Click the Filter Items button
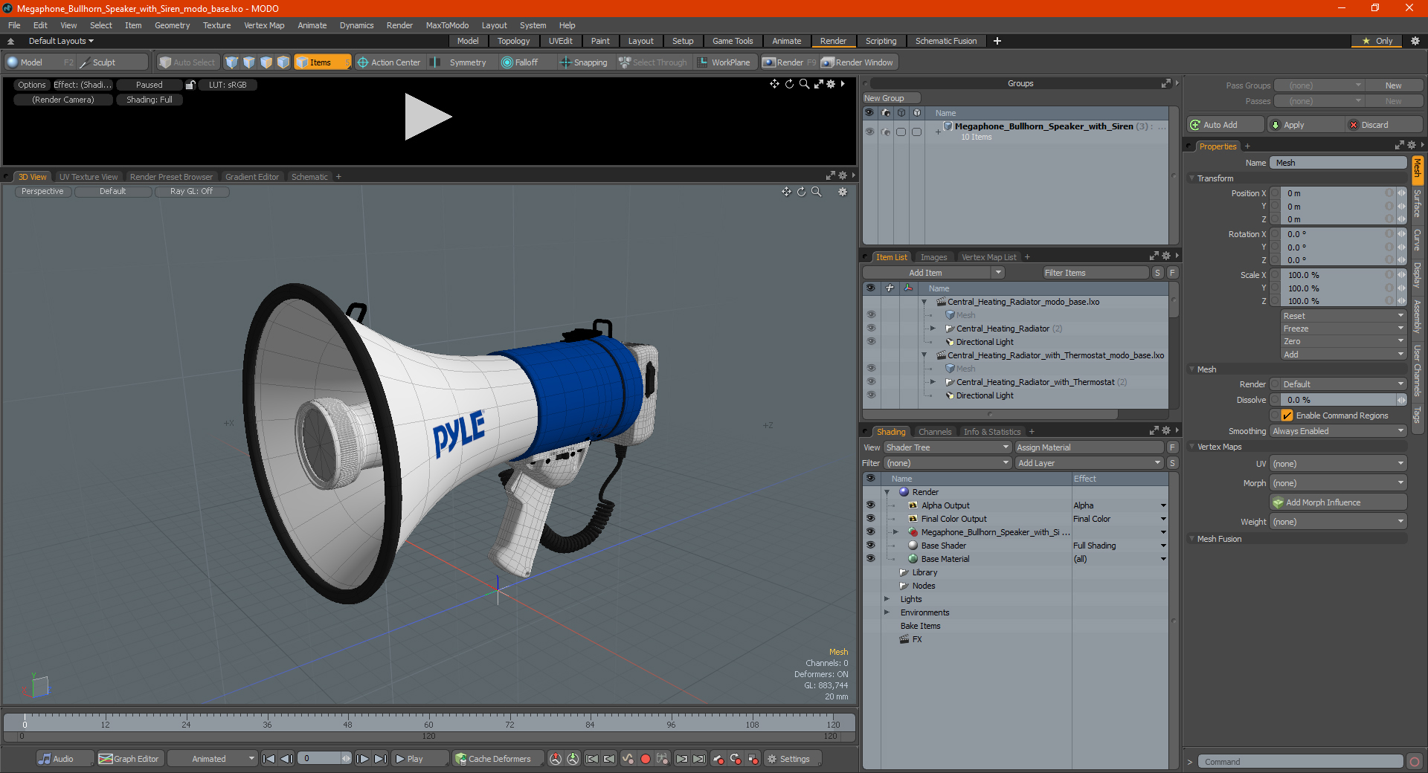The width and height of the screenshot is (1428, 773). [x=1095, y=273]
